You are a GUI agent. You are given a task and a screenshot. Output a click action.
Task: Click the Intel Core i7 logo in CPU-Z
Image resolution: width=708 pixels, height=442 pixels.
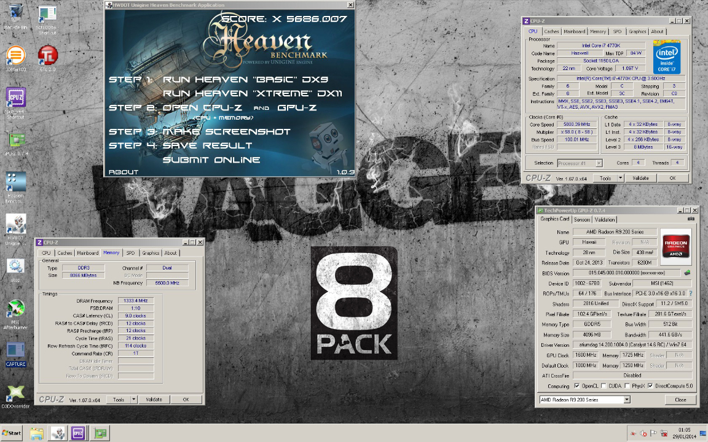pos(666,57)
